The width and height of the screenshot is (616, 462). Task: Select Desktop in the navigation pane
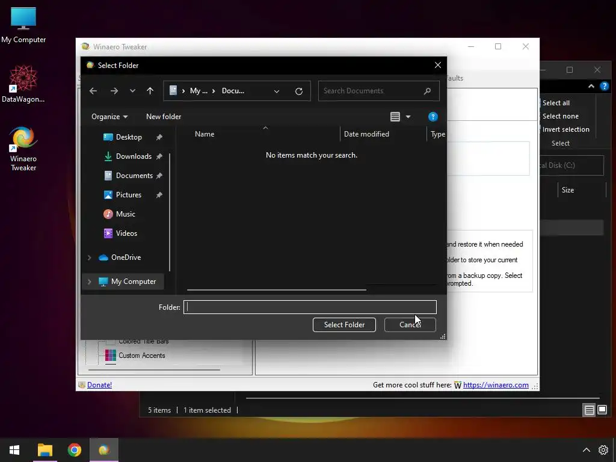tap(129, 137)
